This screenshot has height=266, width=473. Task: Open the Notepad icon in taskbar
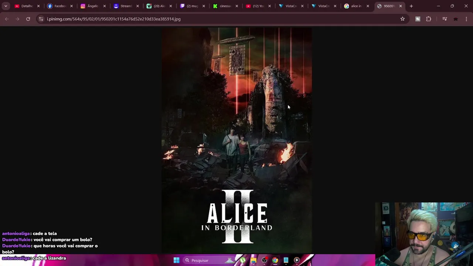click(286, 260)
